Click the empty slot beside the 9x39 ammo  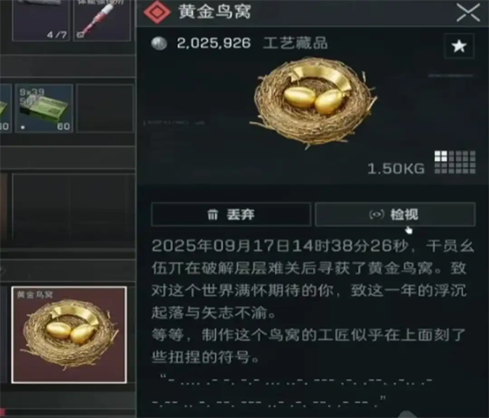click(x=105, y=108)
